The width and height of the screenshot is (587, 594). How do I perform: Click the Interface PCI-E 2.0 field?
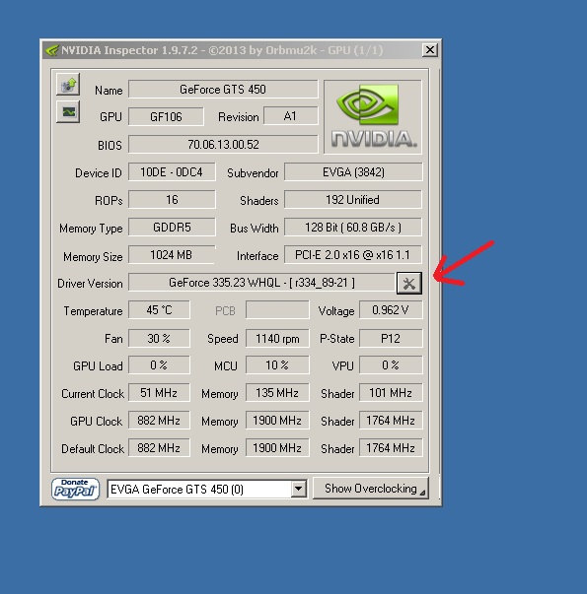(353, 255)
